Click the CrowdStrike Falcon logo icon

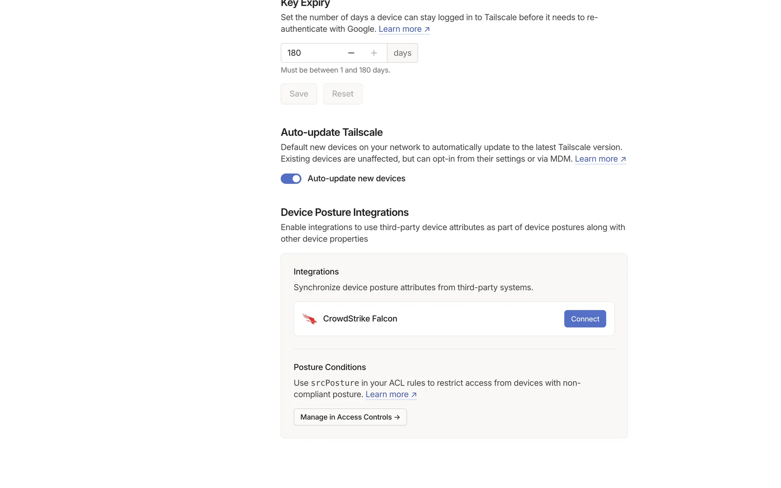(x=310, y=319)
